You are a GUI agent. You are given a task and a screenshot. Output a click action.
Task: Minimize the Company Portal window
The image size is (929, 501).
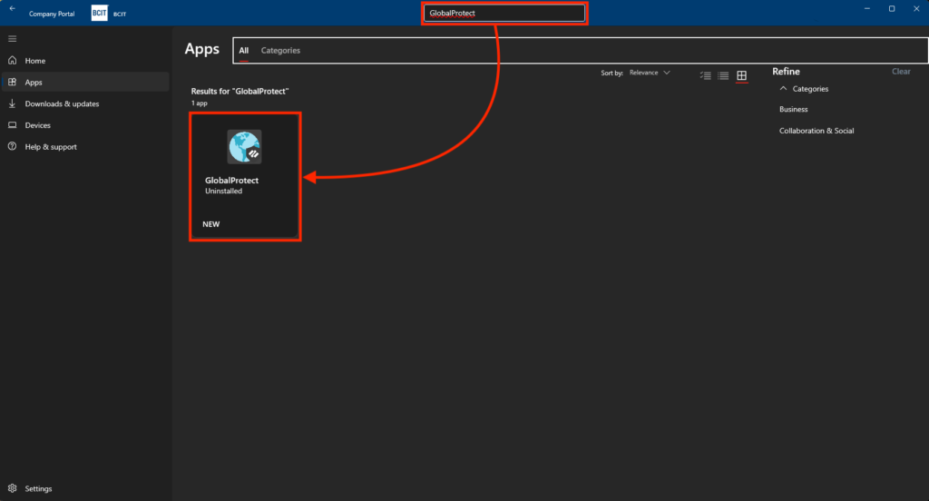point(866,9)
